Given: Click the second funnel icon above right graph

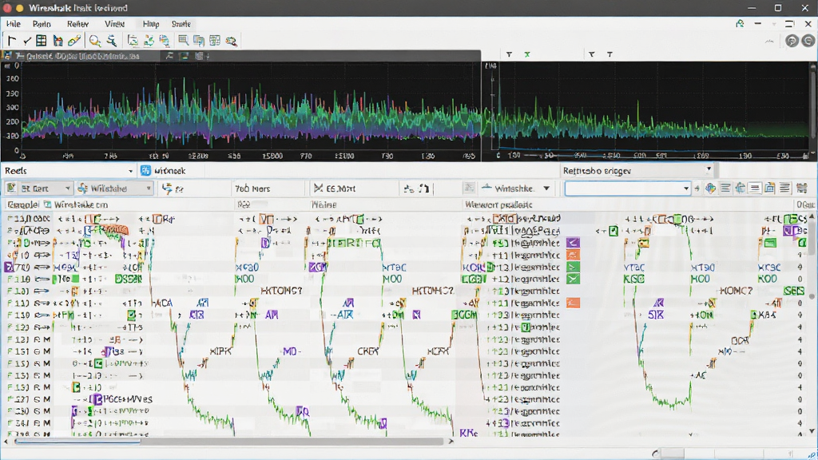Looking at the screenshot, I should tap(592, 54).
